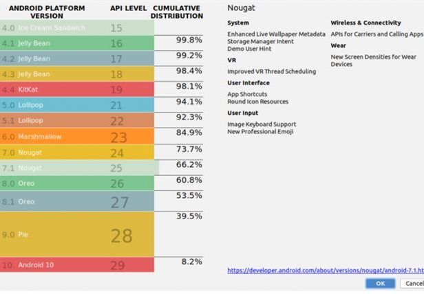Image resolution: width=424 pixels, height=294 pixels.
Task: Click the API level 23 number
Action: click(x=118, y=137)
